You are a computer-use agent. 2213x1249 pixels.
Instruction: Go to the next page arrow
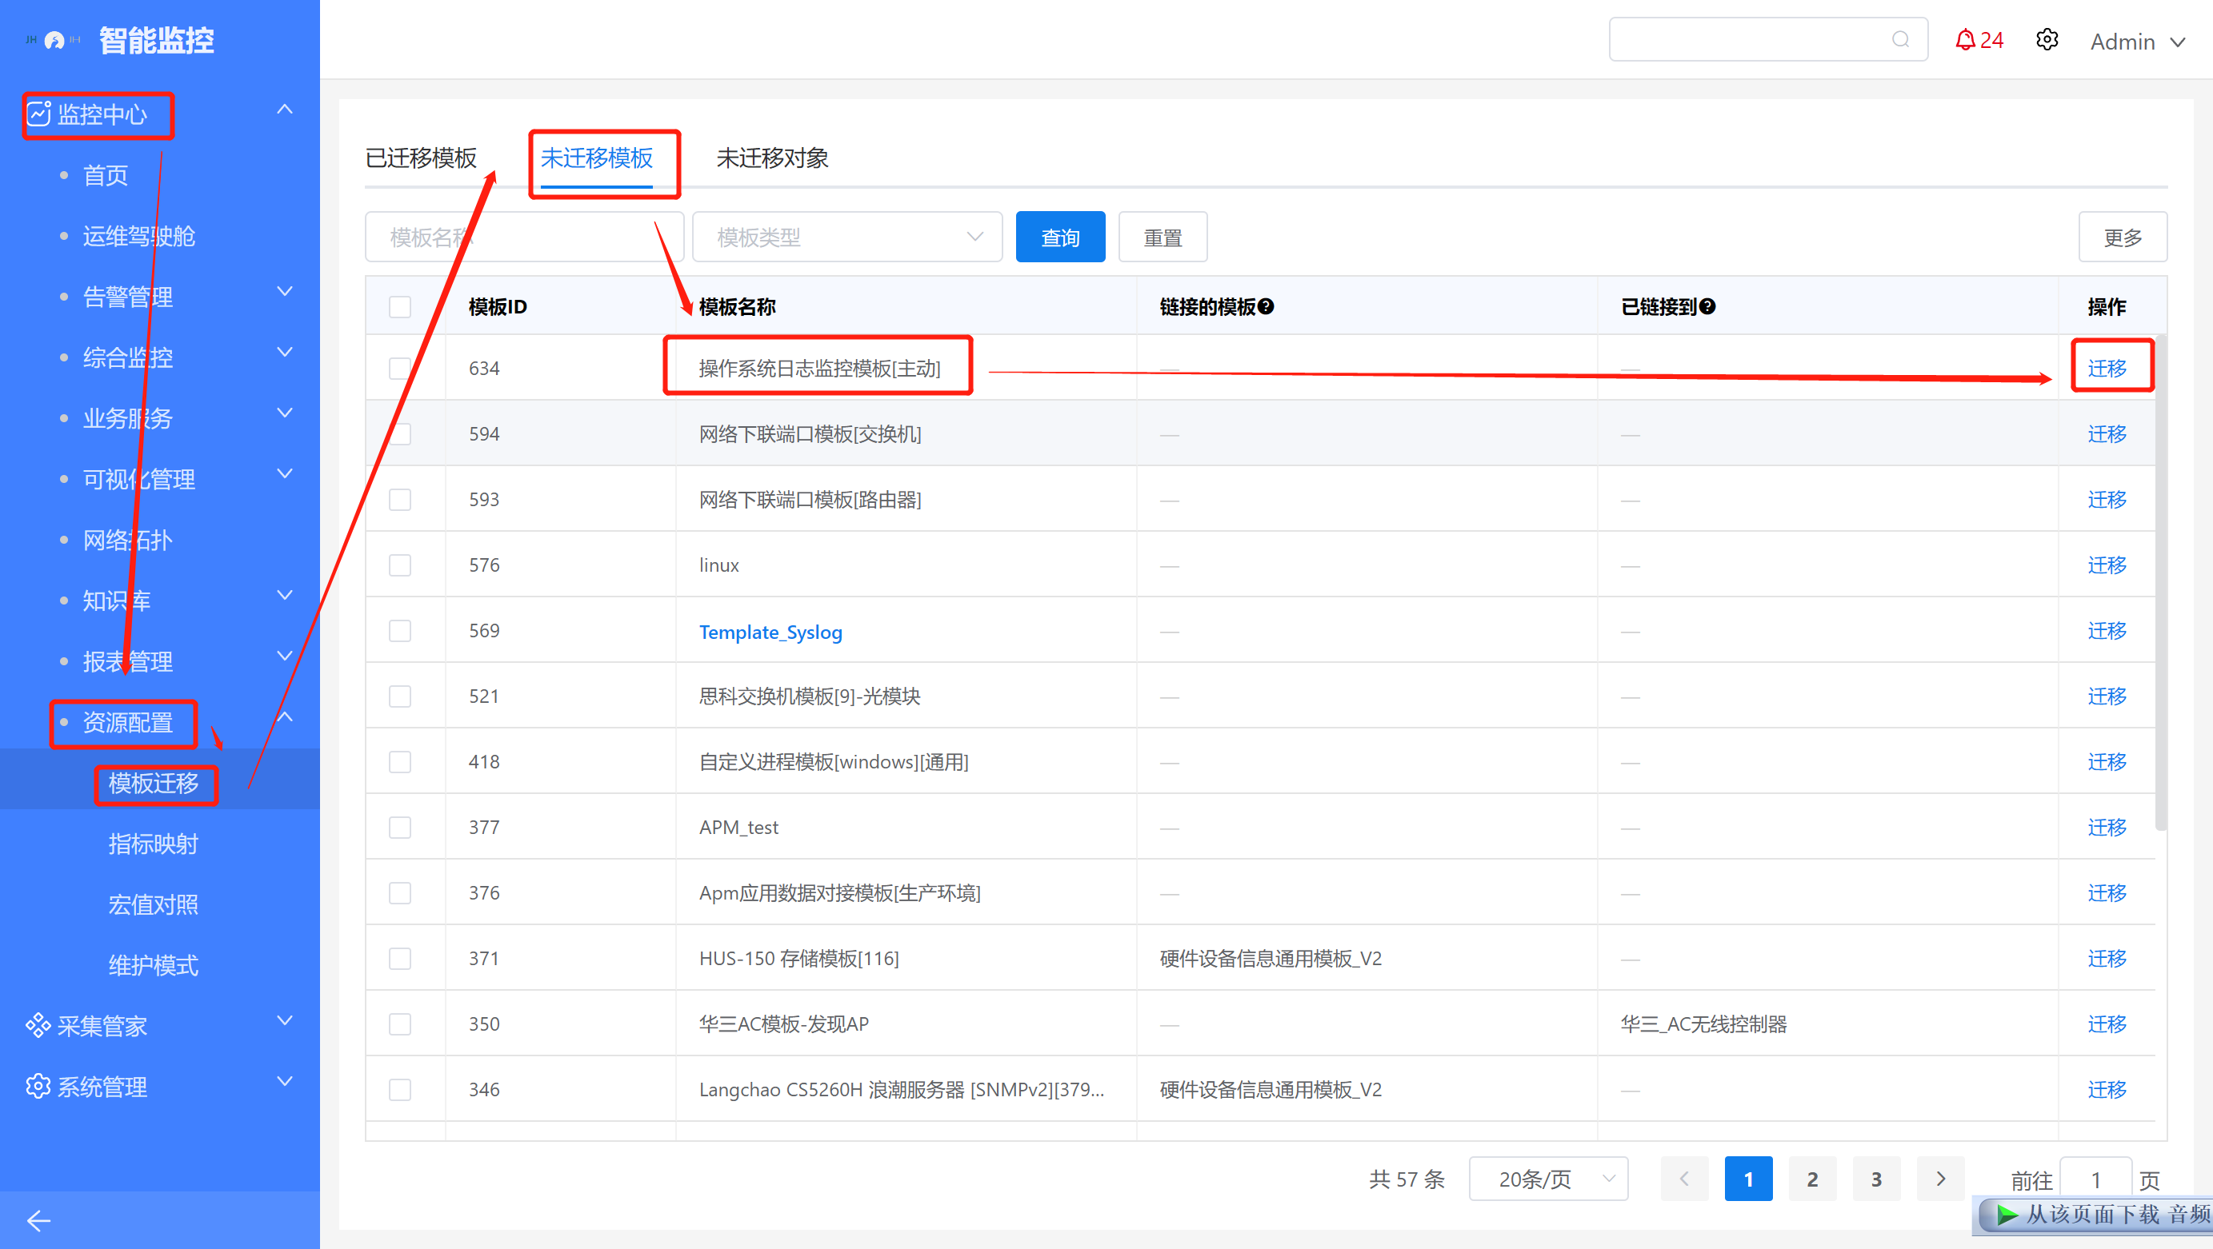tap(1941, 1179)
